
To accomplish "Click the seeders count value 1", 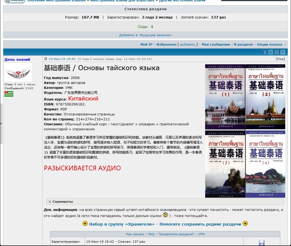I will click(152, 27).
